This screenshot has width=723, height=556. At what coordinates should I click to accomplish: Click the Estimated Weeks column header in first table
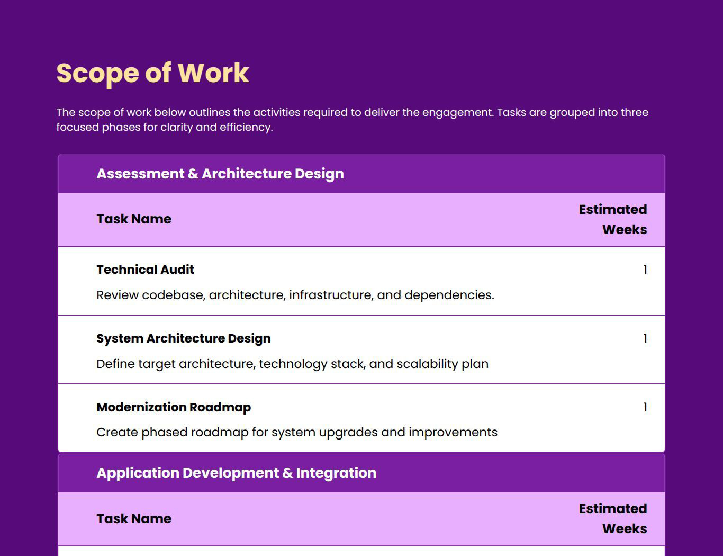[612, 219]
